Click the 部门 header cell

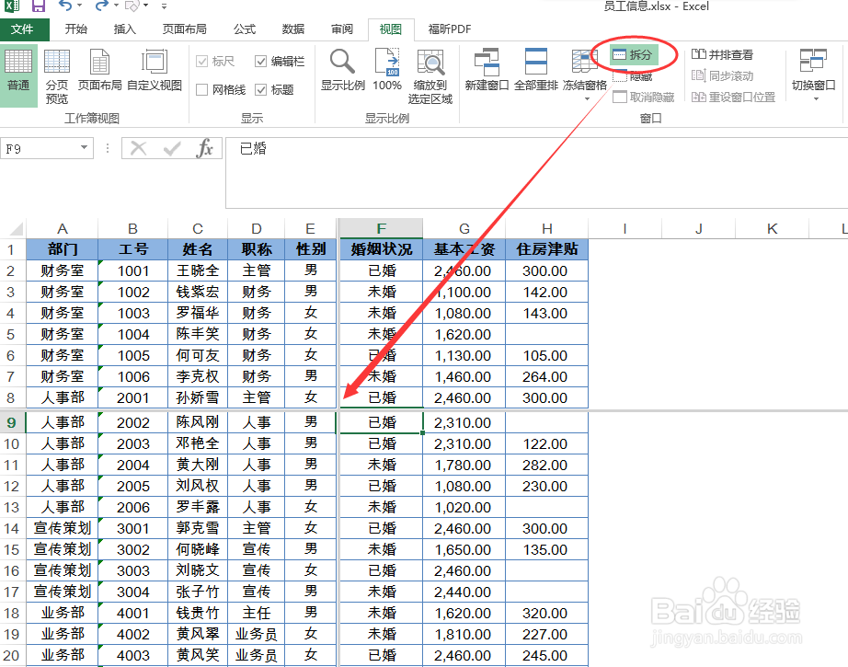(x=63, y=249)
